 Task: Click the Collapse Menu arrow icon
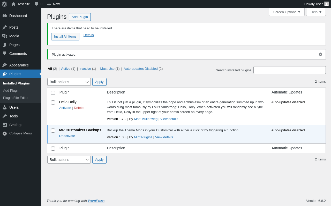pos(5,133)
